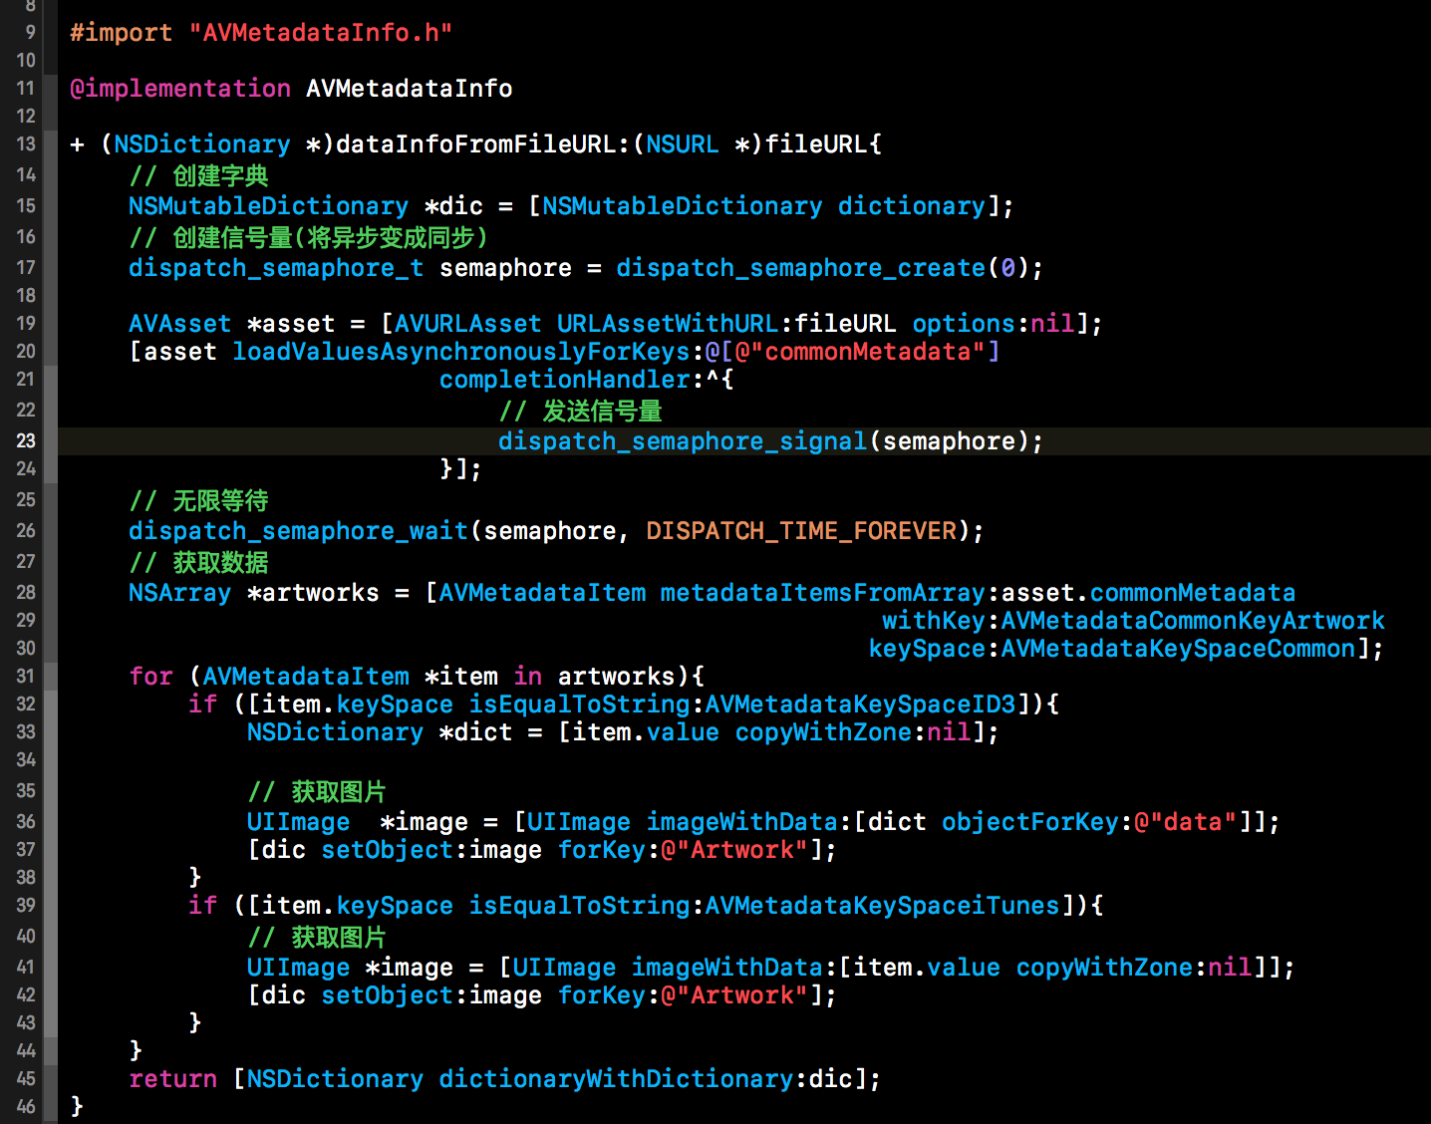Image resolution: width=1431 pixels, height=1124 pixels.
Task: Click the "in" keyword of the for loop
Action: click(528, 677)
